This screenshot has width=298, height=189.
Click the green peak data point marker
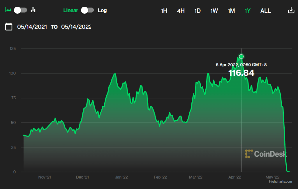[x=241, y=56]
